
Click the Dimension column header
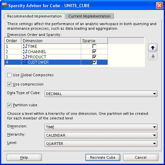click(x=51, y=41)
